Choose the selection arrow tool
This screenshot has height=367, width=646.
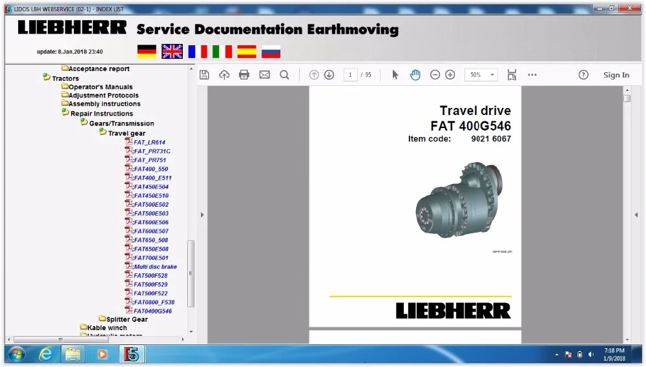pos(395,75)
